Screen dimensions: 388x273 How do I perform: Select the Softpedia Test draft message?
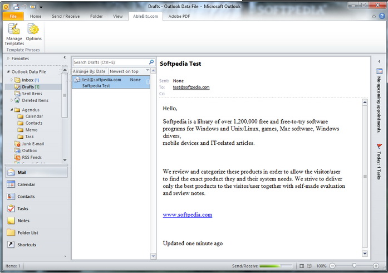[111, 82]
